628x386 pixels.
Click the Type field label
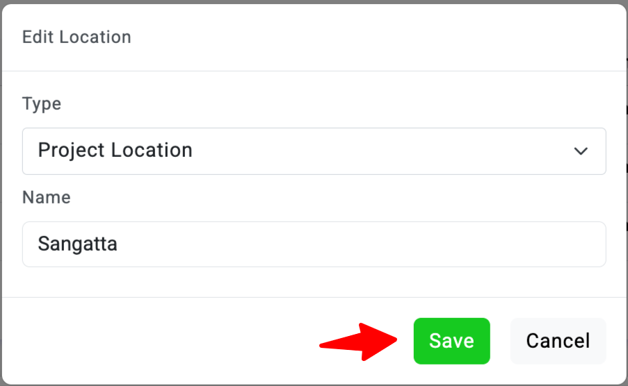42,104
